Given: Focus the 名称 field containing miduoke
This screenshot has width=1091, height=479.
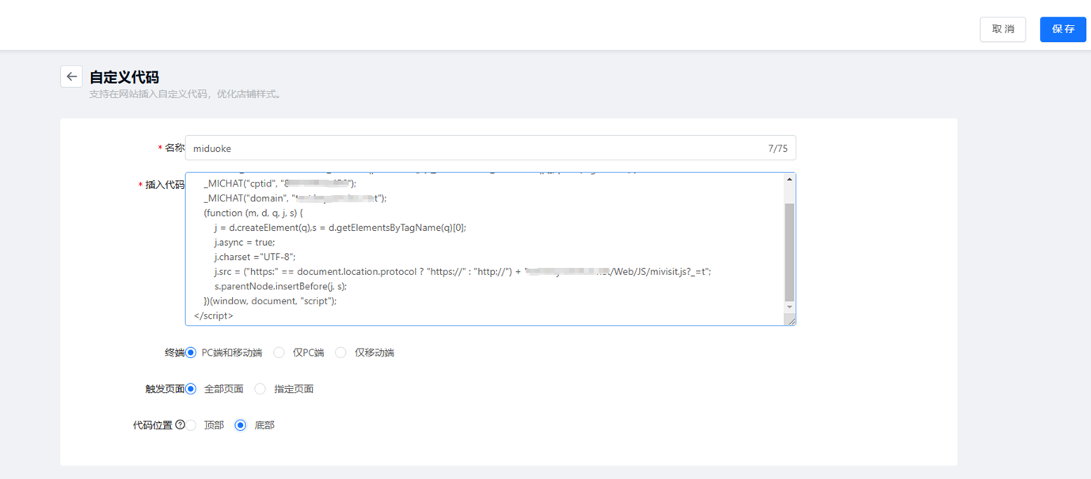Looking at the screenshot, I should (x=490, y=148).
